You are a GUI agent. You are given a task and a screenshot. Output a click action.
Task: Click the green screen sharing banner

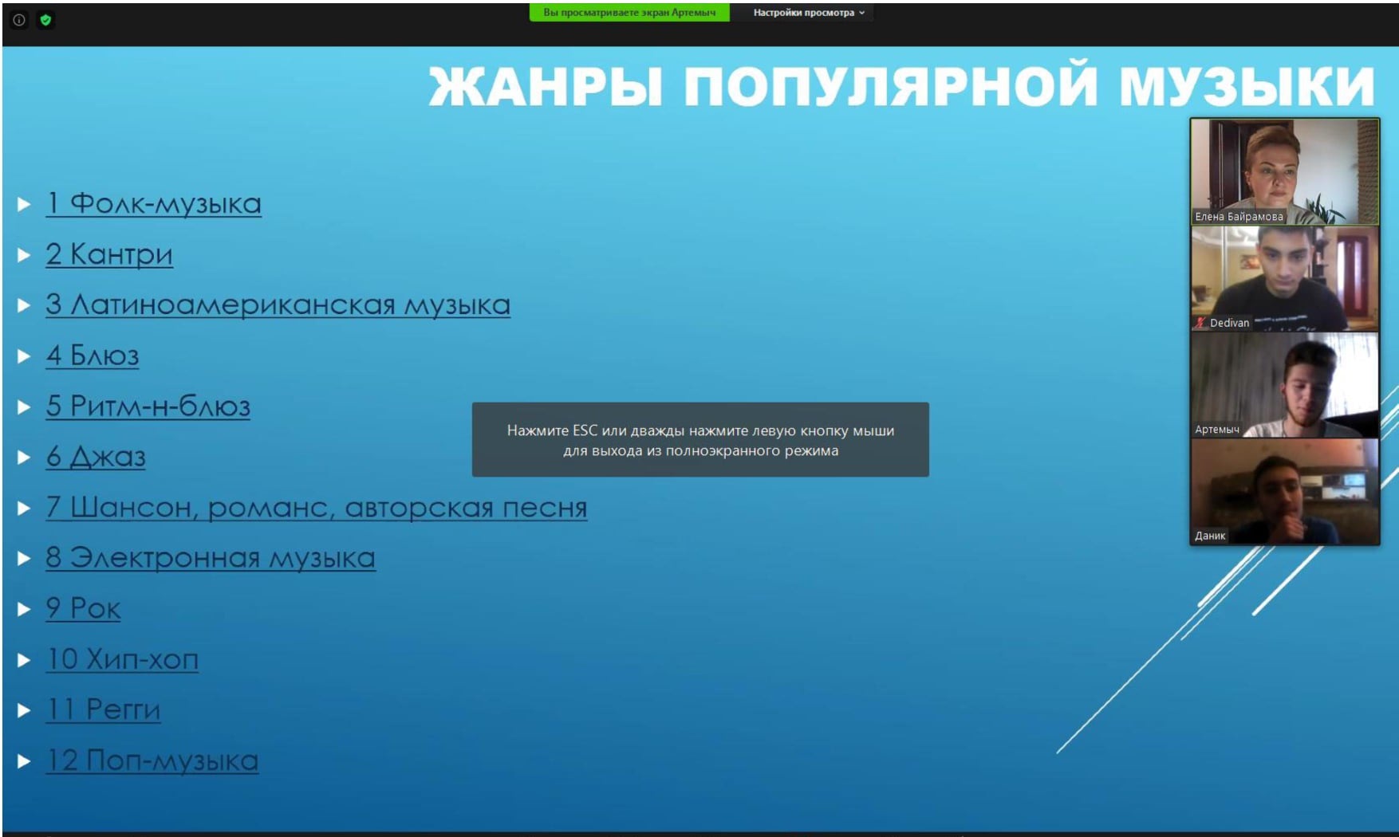tap(629, 13)
